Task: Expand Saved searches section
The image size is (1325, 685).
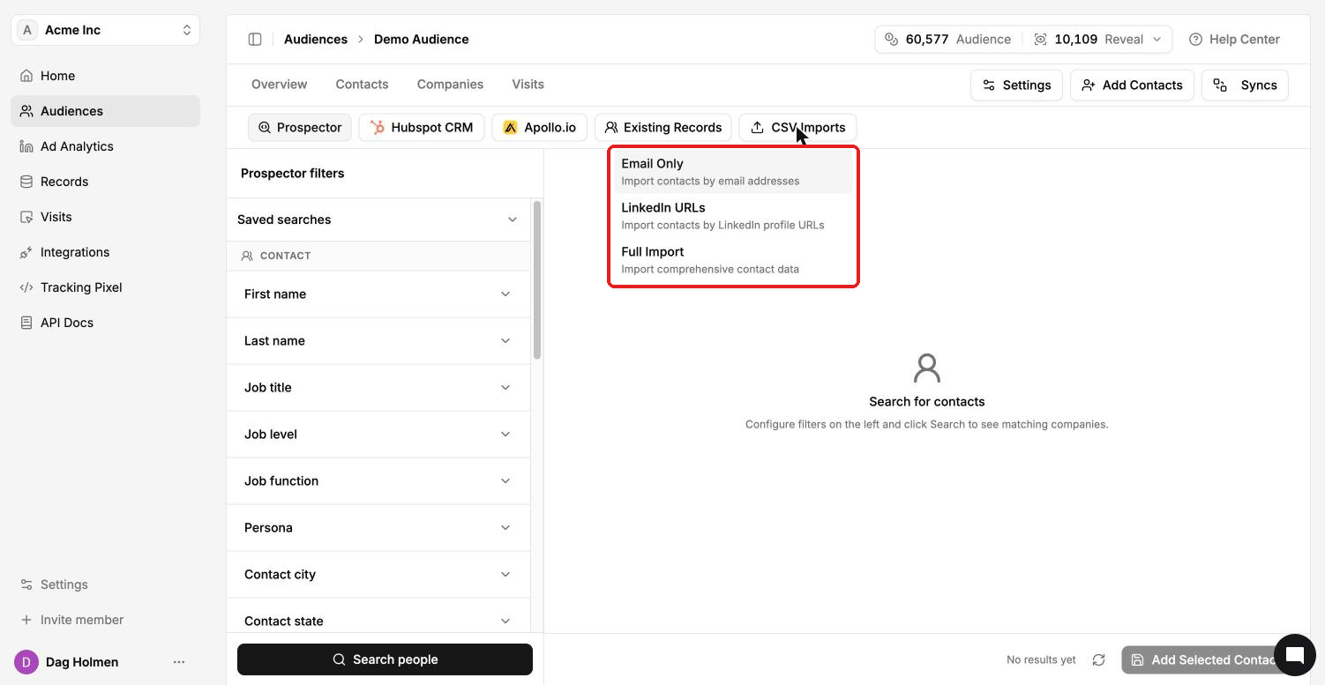Action: [378, 220]
